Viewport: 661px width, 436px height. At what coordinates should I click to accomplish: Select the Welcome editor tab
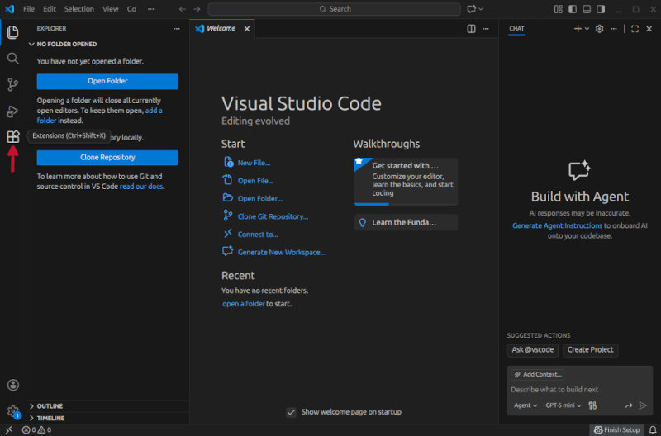coord(221,28)
